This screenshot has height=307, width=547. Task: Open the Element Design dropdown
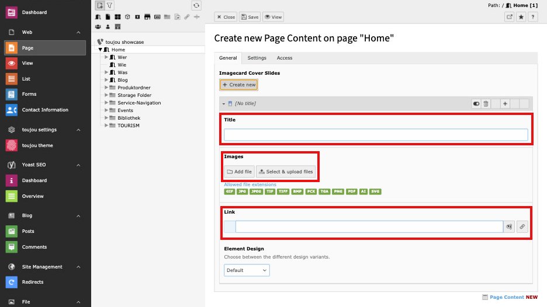[x=247, y=270]
